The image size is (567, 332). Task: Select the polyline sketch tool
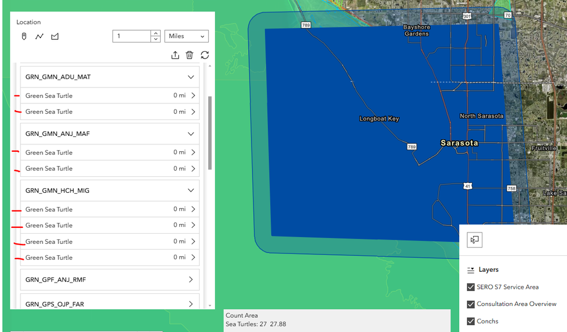click(x=38, y=36)
